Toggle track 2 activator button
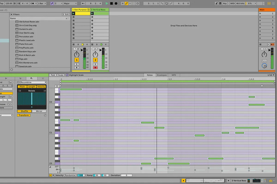The height and width of the screenshot is (184, 277). click(x=96, y=60)
